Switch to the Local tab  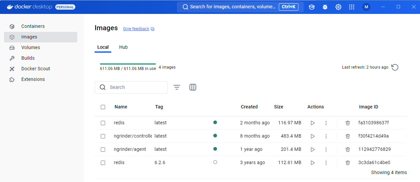point(103,47)
